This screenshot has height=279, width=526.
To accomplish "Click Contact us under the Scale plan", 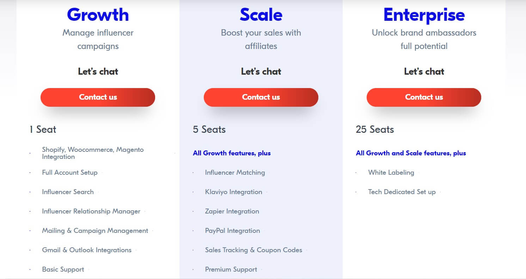I will click(261, 97).
